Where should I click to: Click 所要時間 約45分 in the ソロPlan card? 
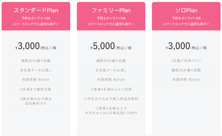(186, 80)
